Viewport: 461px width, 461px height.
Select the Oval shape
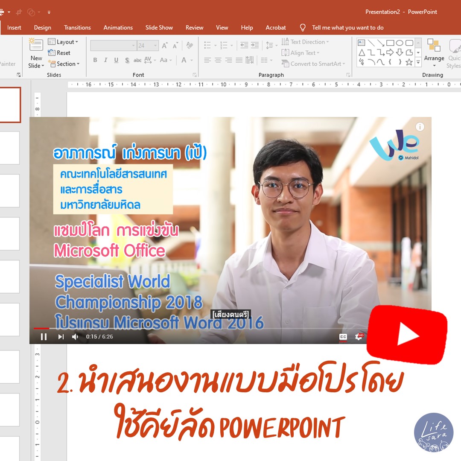tap(400, 43)
